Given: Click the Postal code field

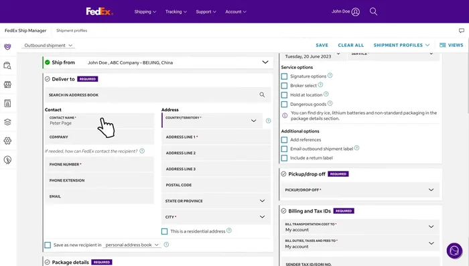Looking at the screenshot, I should tap(216, 185).
